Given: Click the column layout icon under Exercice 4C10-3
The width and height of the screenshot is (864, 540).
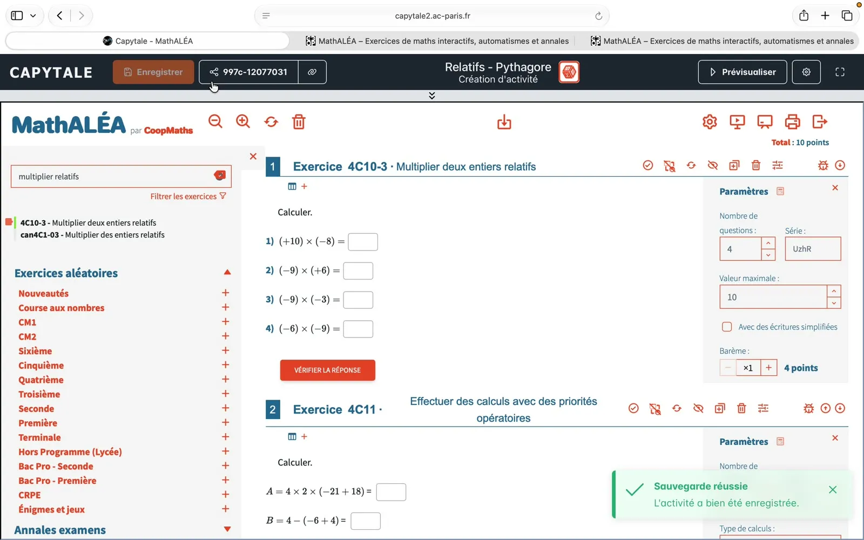Looking at the screenshot, I should (292, 186).
